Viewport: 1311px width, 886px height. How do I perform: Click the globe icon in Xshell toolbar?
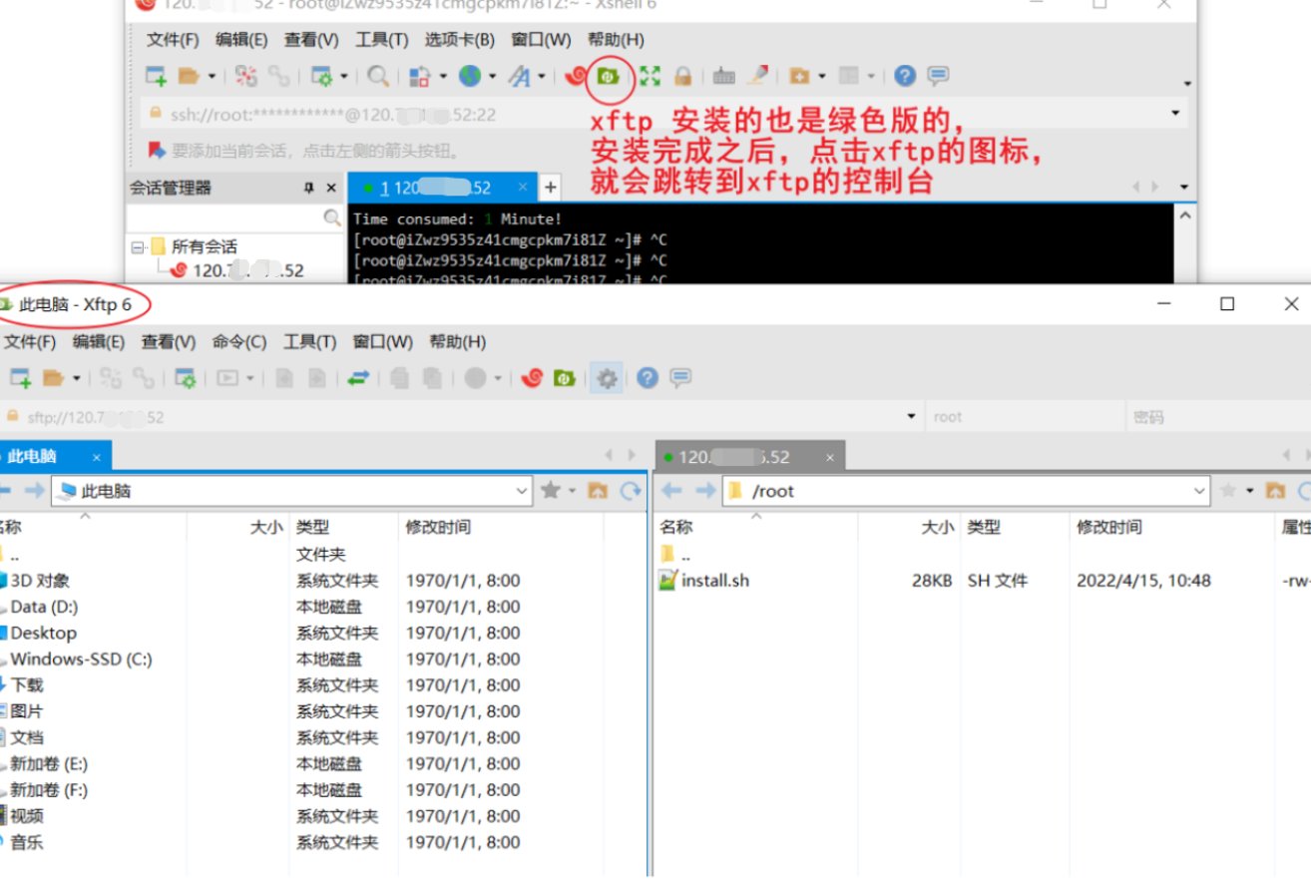(470, 76)
